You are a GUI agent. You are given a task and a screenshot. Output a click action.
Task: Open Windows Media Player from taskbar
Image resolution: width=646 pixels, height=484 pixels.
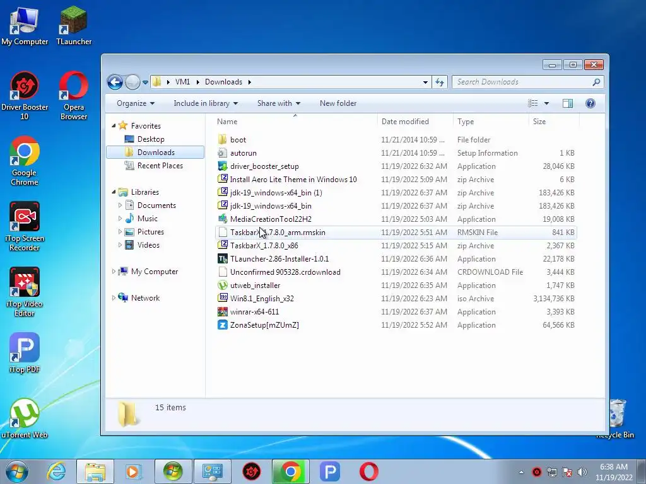coord(132,471)
